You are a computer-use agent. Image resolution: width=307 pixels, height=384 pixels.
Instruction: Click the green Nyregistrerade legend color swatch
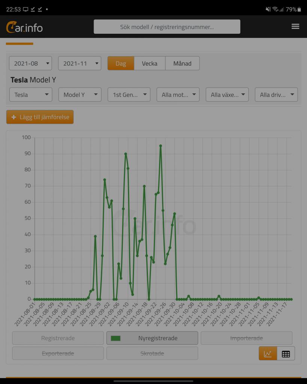click(116, 338)
